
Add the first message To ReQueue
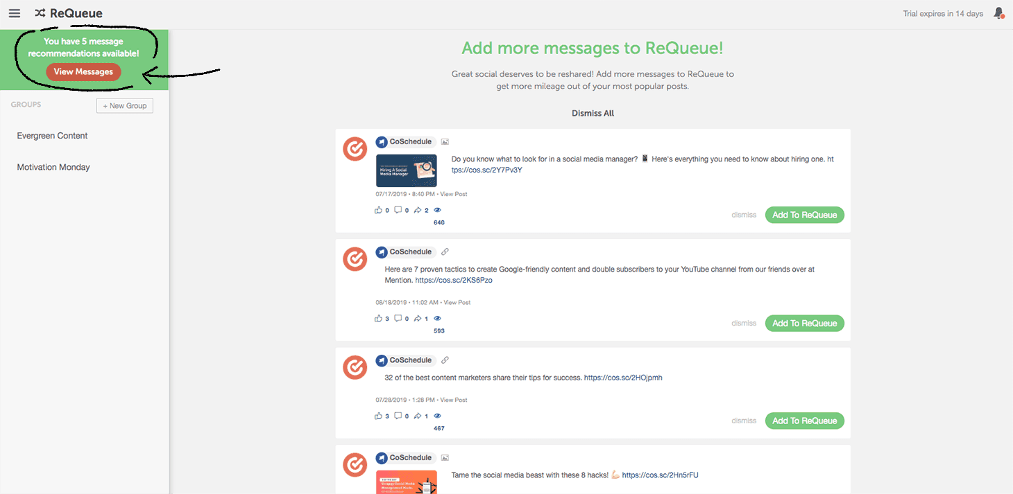pyautogui.click(x=804, y=215)
